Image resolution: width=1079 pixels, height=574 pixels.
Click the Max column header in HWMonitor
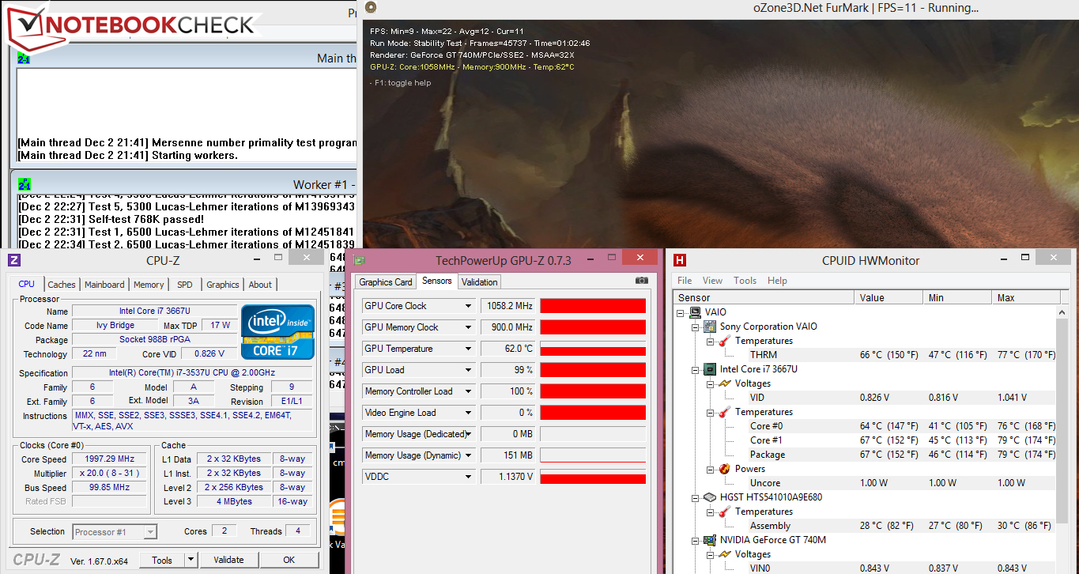tap(1025, 298)
